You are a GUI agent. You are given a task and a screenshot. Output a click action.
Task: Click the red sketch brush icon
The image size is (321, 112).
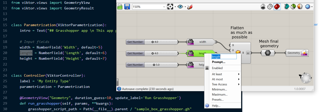(189, 7)
